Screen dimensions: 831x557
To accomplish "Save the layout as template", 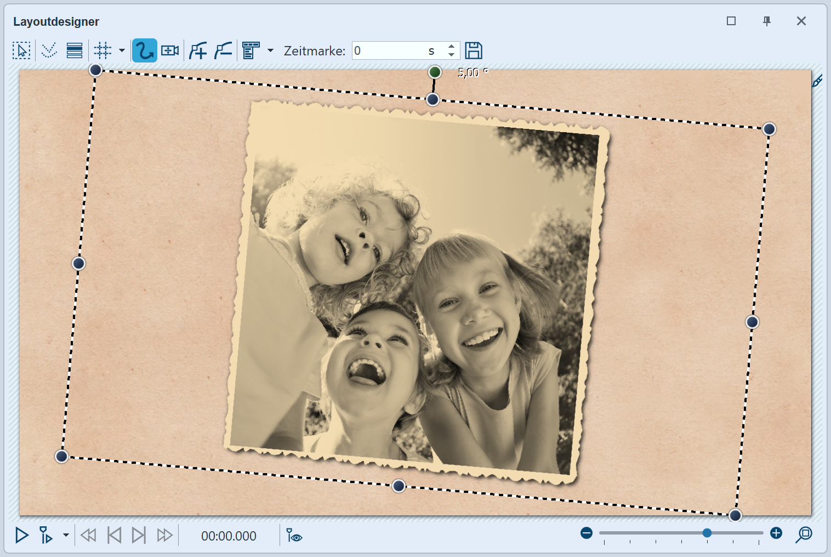I will (474, 50).
